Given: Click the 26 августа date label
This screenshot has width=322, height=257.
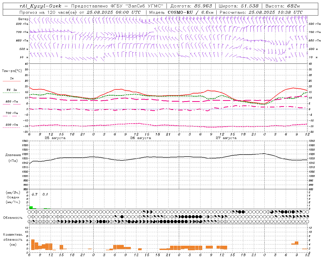Looking at the screenshot, I should pyautogui.click(x=141, y=138).
